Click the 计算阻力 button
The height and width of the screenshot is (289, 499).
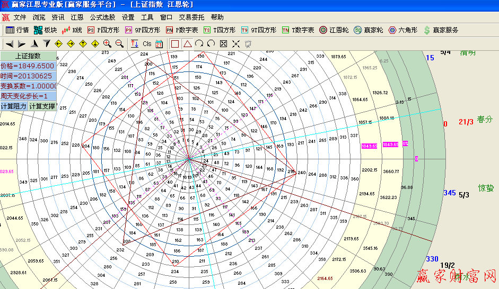[14, 106]
